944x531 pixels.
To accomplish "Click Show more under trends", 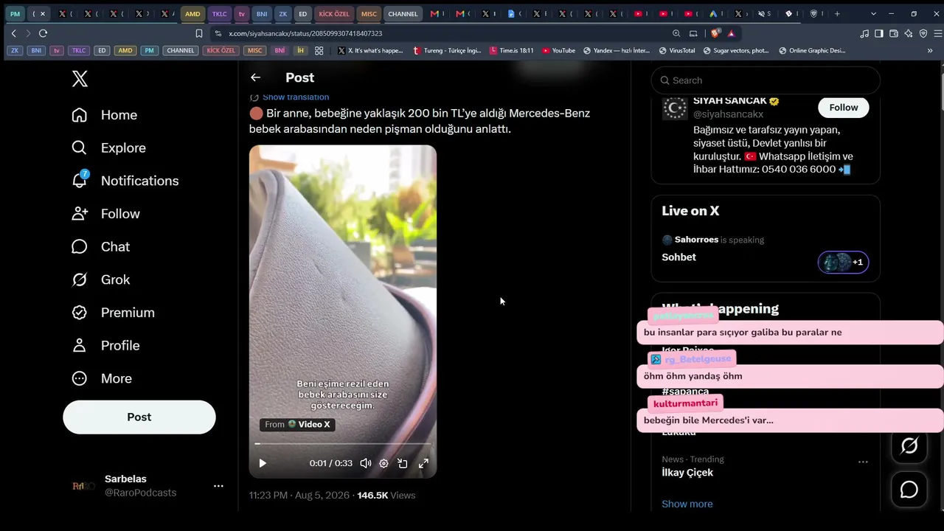I will click(x=687, y=504).
